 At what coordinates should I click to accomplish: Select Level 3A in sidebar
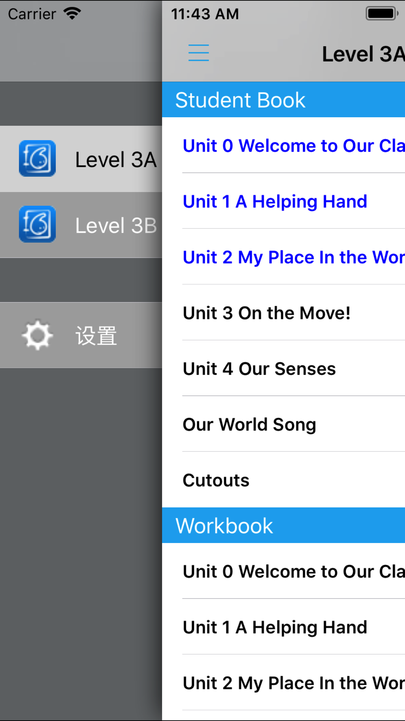click(x=115, y=159)
